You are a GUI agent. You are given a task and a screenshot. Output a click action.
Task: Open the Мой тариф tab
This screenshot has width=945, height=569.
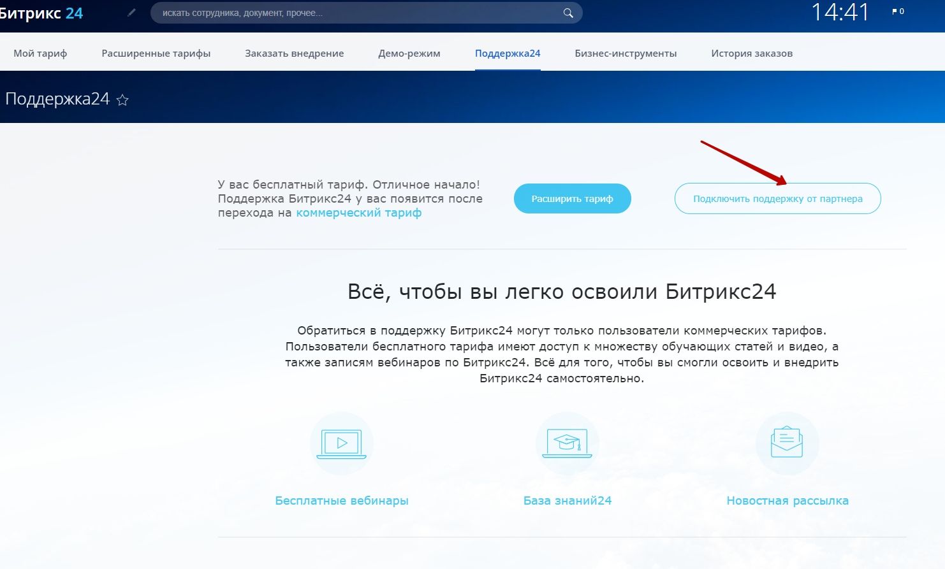click(x=40, y=54)
